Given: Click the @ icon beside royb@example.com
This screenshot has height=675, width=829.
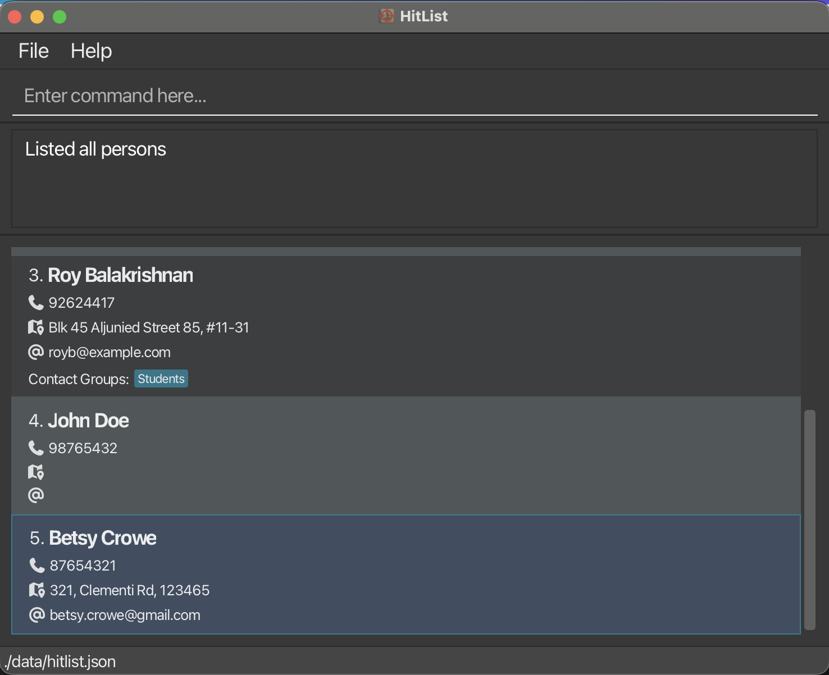Looking at the screenshot, I should click(36, 352).
